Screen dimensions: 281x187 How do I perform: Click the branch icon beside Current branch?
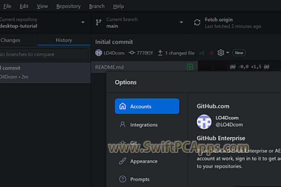[x=98, y=22]
